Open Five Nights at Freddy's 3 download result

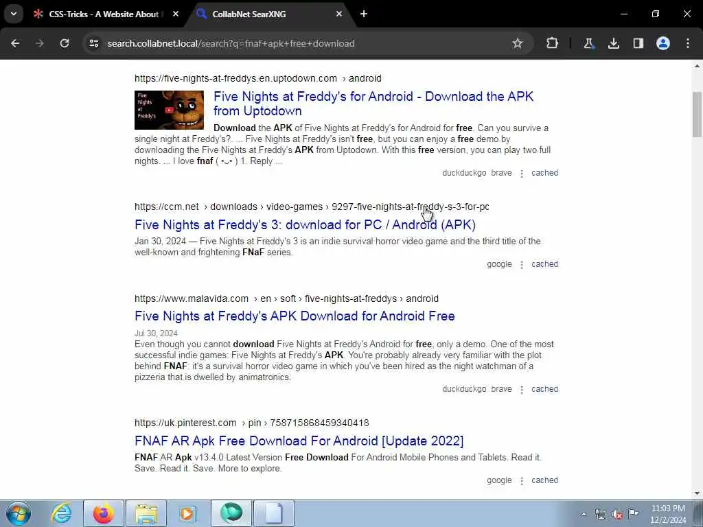[x=305, y=224]
